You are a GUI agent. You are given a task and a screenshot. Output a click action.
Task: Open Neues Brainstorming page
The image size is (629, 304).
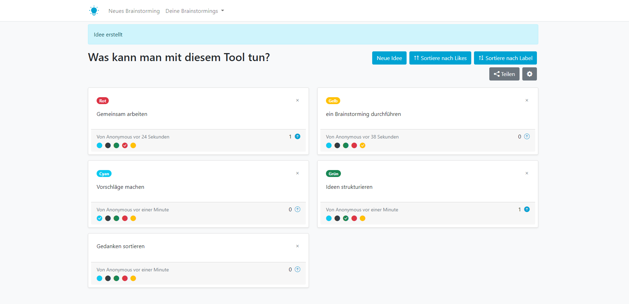pyautogui.click(x=134, y=11)
